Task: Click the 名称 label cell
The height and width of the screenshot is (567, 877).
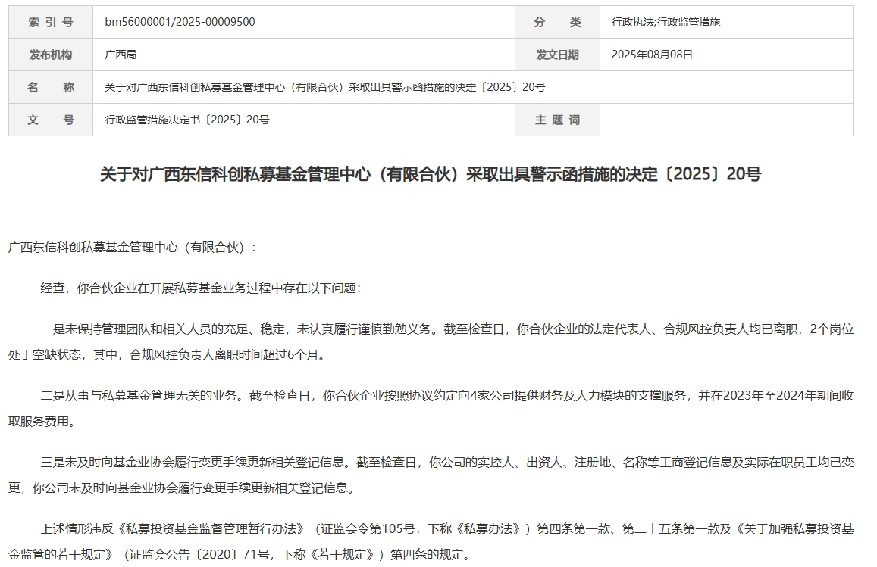Action: (x=51, y=87)
